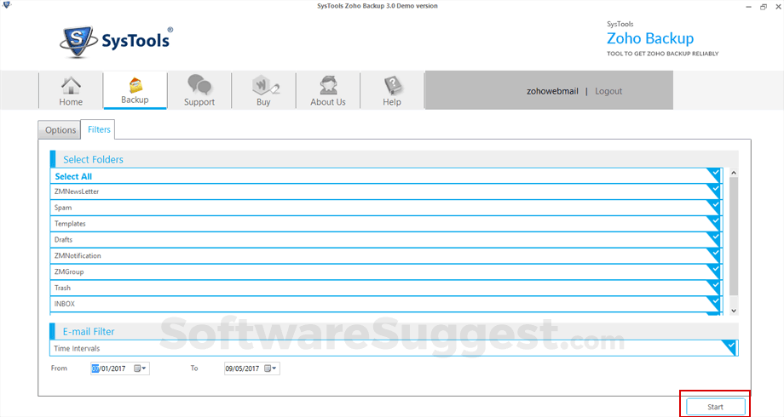Image resolution: width=784 pixels, height=417 pixels.
Task: Uncheck the ZMNotification folder checkbox
Action: click(714, 254)
